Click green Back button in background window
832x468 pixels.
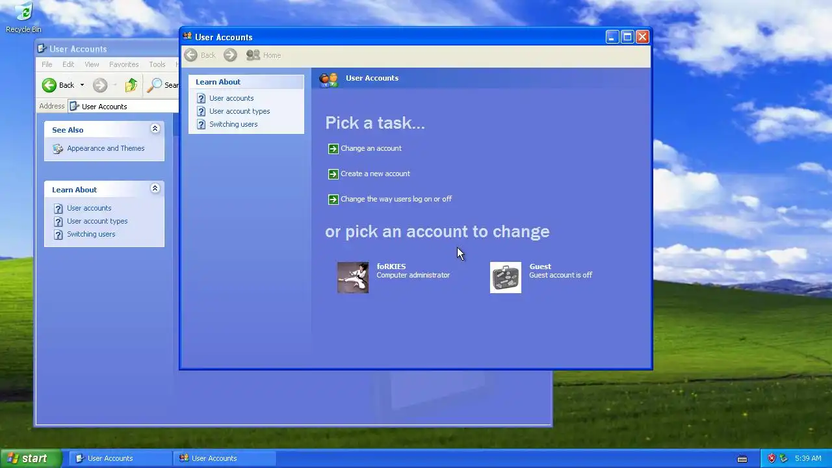click(x=49, y=85)
